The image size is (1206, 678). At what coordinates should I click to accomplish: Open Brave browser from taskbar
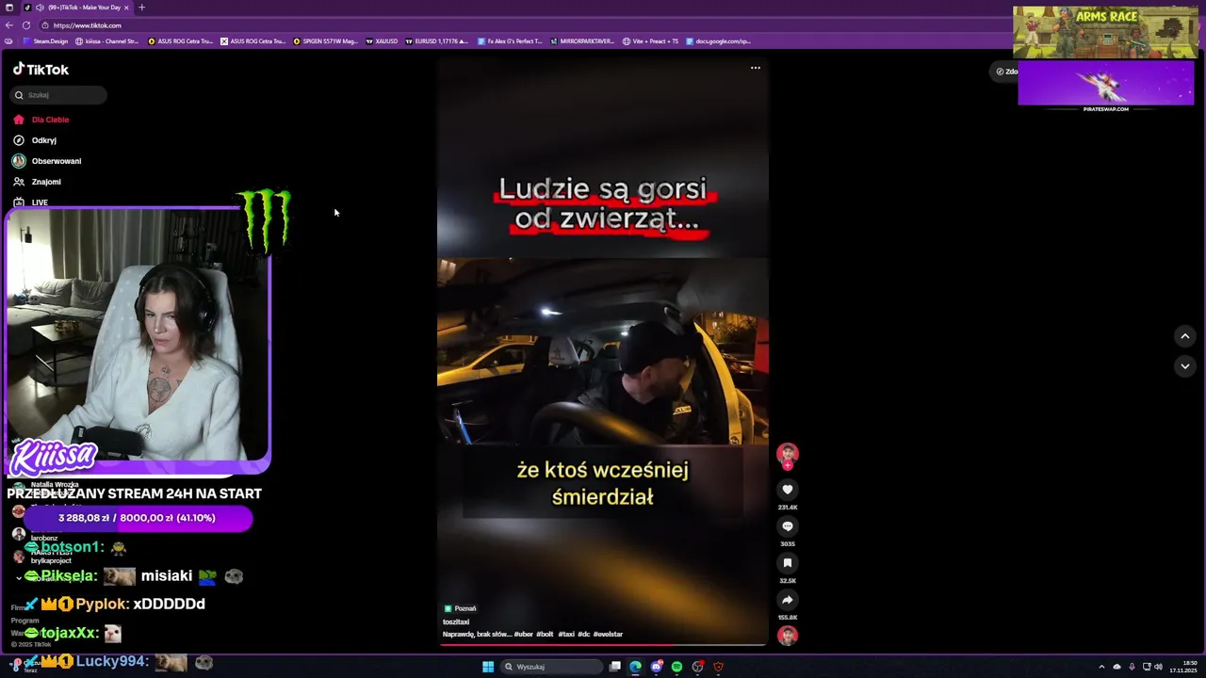click(x=718, y=667)
